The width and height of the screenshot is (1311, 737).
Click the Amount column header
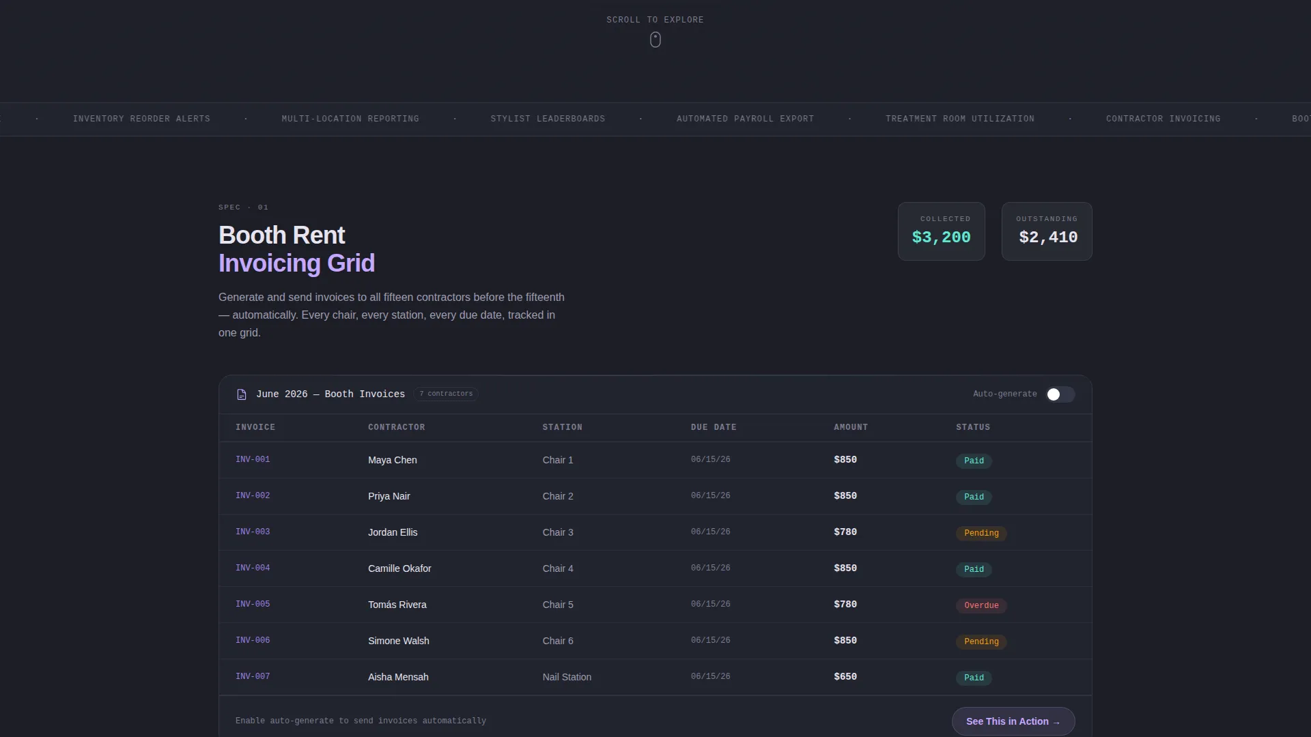click(x=851, y=427)
